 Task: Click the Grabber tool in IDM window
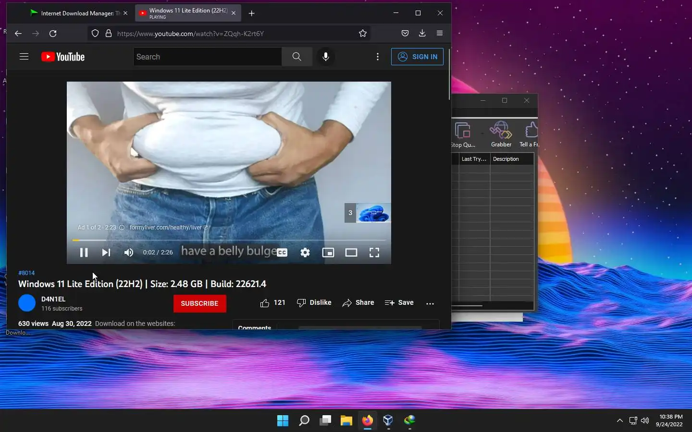501,134
